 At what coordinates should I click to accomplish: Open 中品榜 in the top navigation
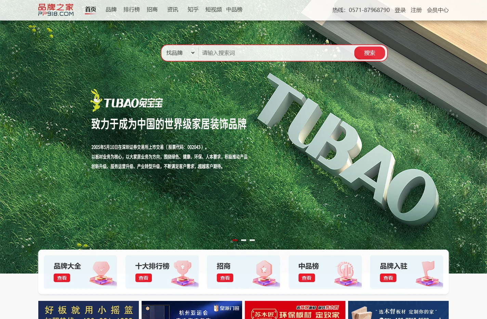click(234, 10)
